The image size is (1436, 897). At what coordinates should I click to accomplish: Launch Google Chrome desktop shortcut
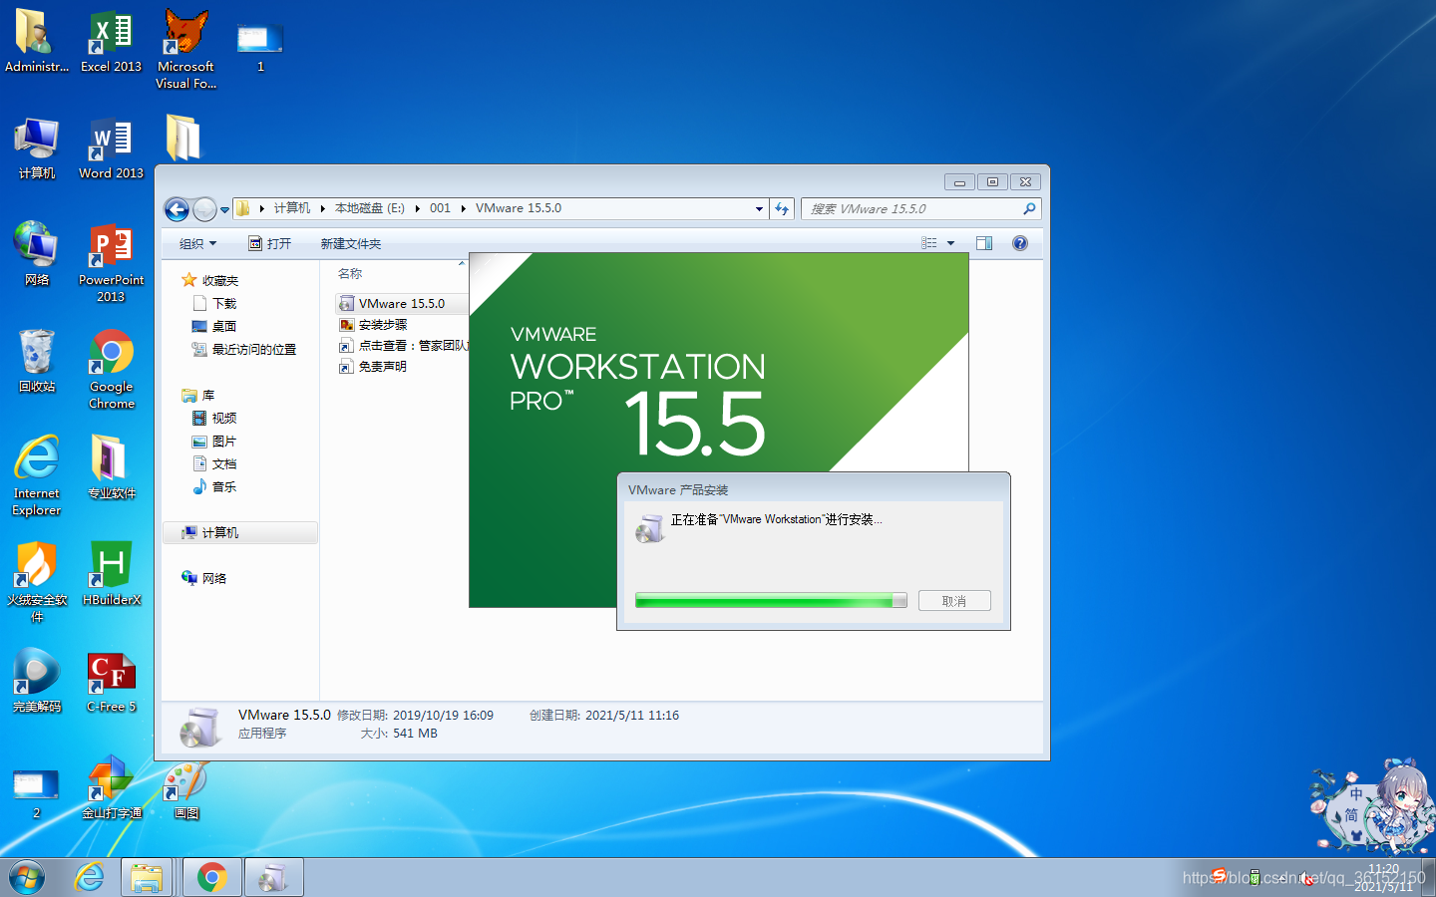pos(111,369)
